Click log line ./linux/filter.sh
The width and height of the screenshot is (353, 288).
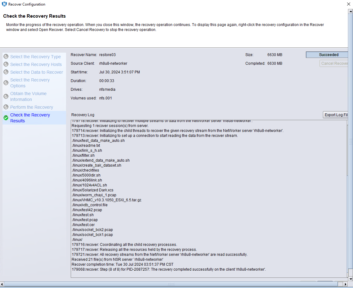pos(83,155)
